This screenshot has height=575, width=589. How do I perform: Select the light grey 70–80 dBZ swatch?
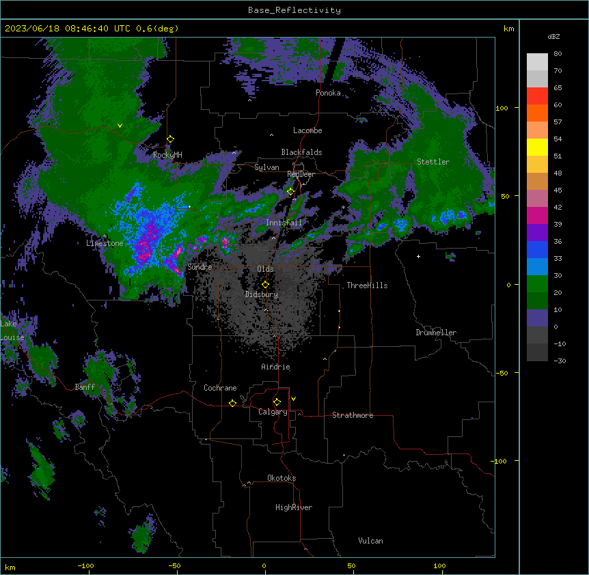point(537,62)
